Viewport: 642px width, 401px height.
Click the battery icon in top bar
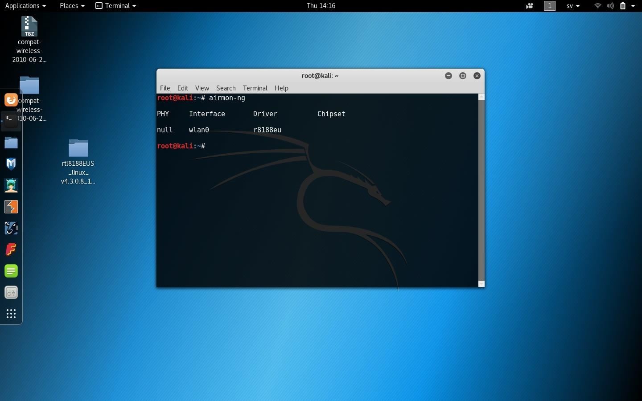(x=623, y=6)
